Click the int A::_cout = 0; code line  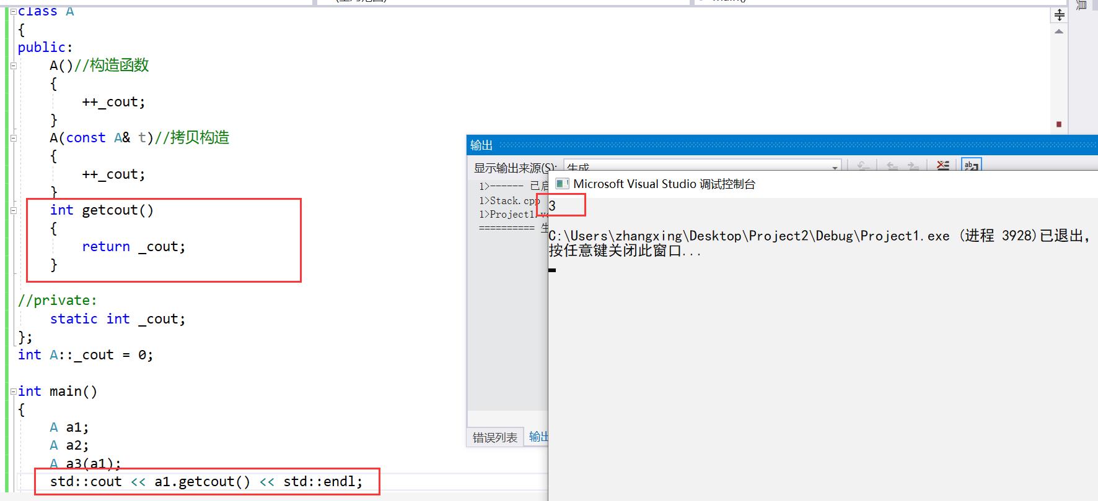tap(86, 355)
